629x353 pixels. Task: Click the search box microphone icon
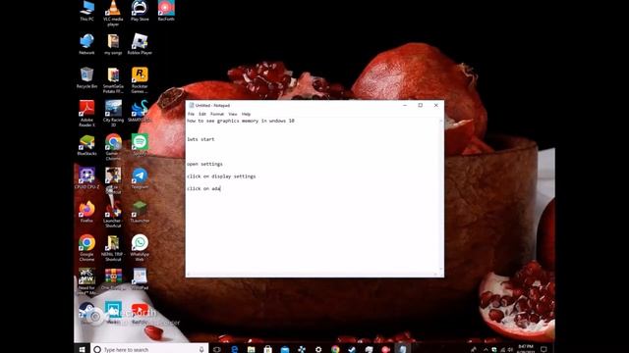(201, 349)
